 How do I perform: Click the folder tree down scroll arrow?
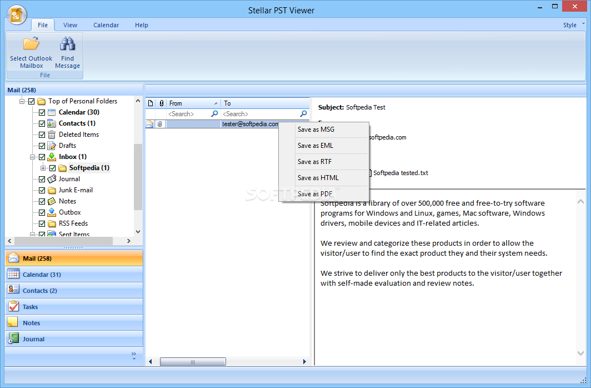point(138,231)
